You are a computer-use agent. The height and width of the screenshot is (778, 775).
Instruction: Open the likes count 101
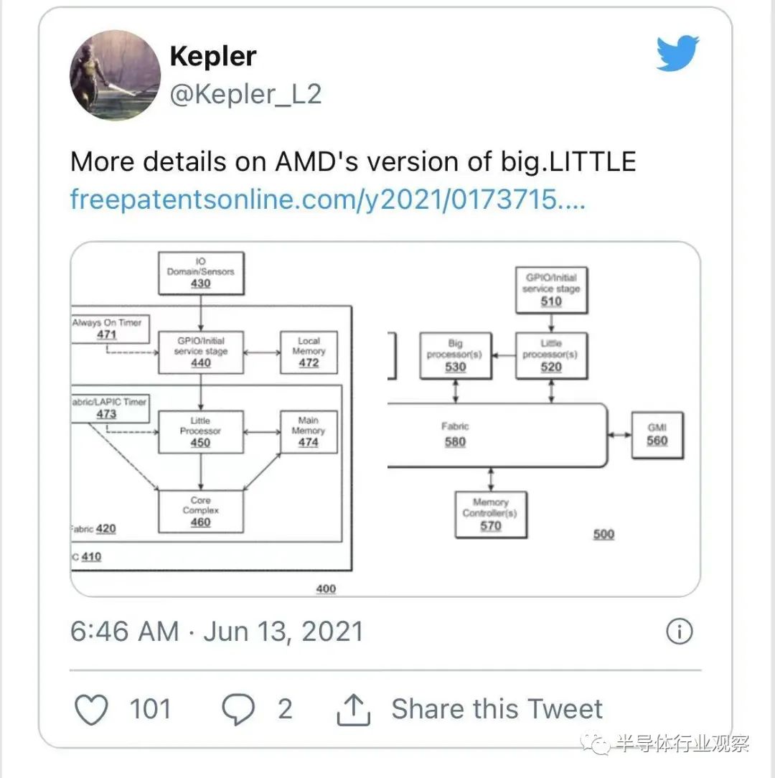pos(150,709)
